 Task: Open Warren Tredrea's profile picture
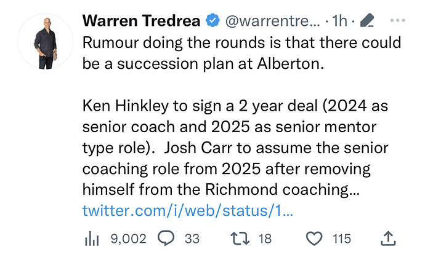click(x=45, y=42)
